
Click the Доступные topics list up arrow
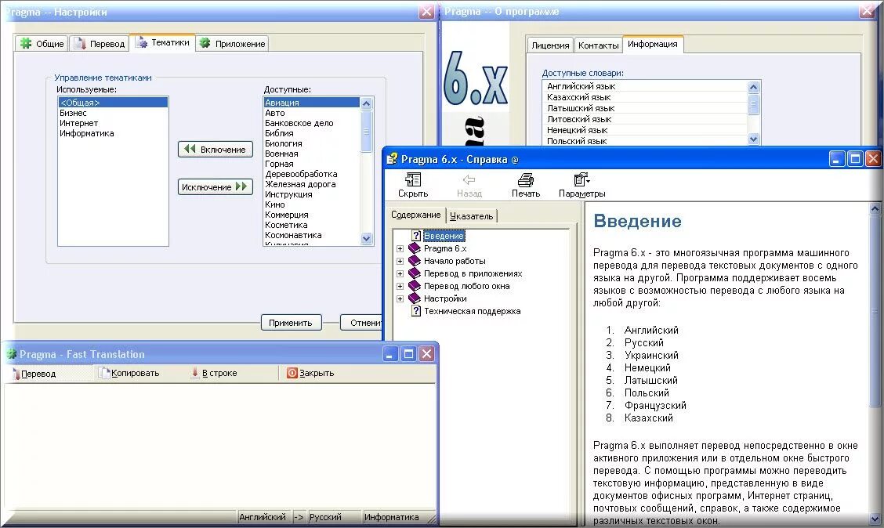367,103
